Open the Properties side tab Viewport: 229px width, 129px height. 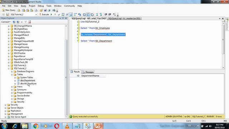pyautogui.click(x=227, y=24)
